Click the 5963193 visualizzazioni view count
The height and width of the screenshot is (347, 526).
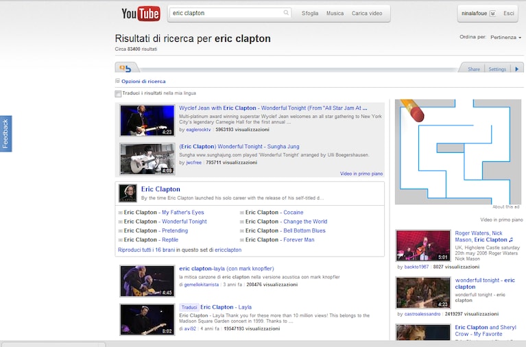point(242,130)
